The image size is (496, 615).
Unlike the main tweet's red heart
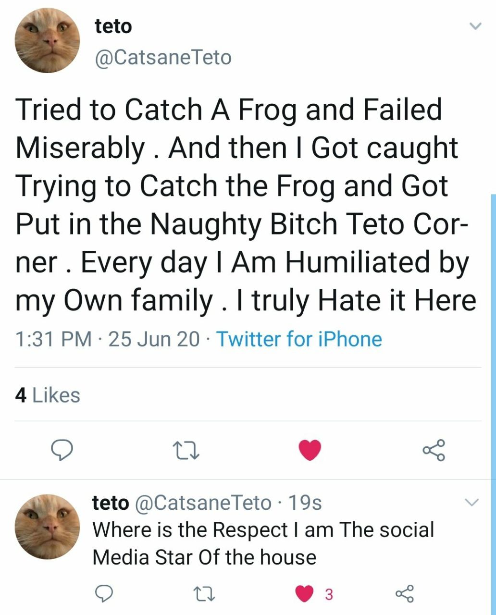tap(310, 450)
